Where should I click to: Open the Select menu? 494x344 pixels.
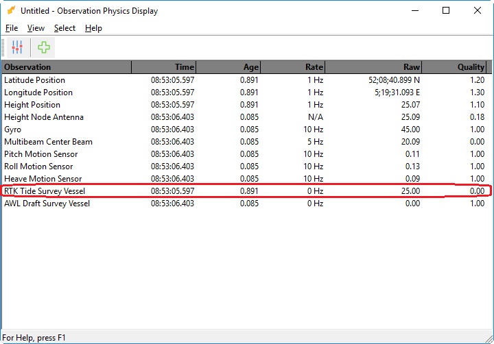(x=64, y=28)
